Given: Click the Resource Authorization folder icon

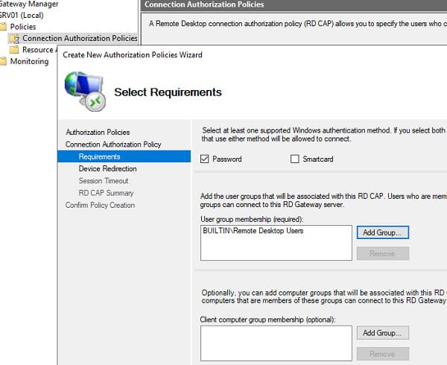Looking at the screenshot, I should pyautogui.click(x=15, y=50).
